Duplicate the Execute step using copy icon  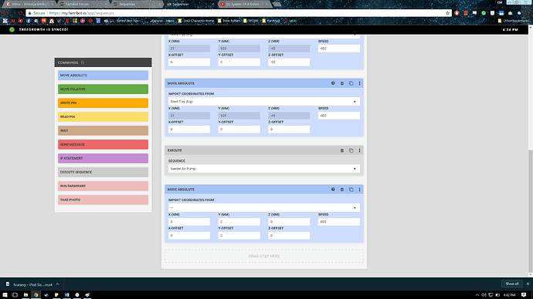[x=351, y=150]
